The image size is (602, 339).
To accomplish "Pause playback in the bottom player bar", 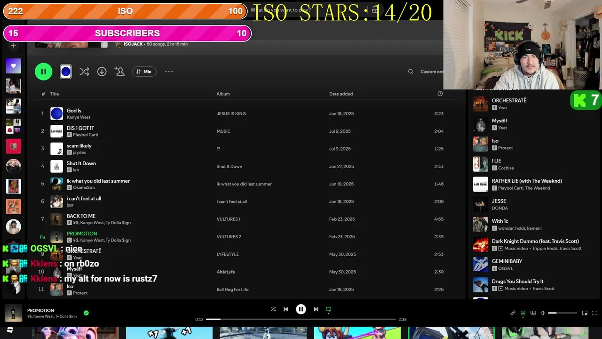I will pyautogui.click(x=301, y=309).
